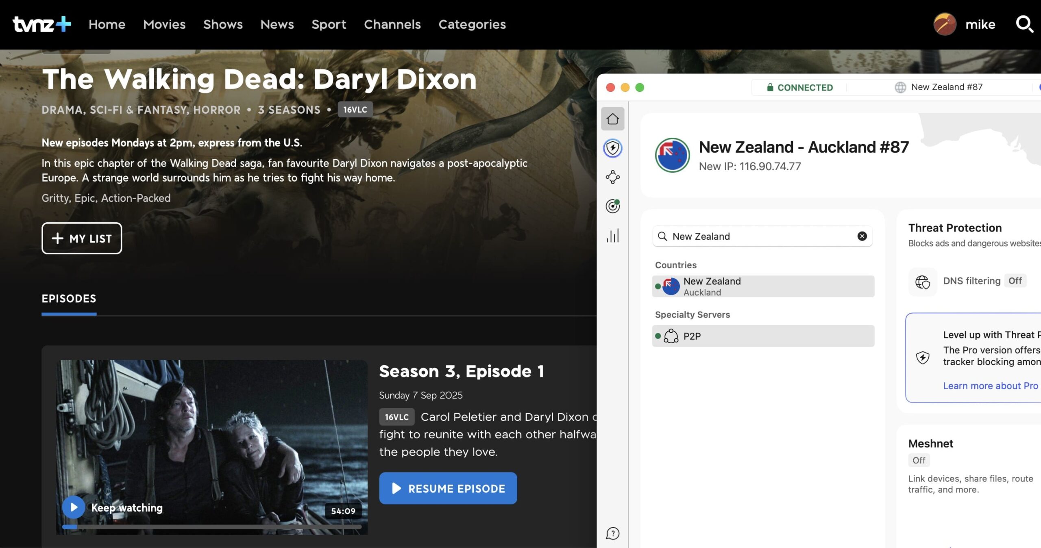
Task: Switch to the Episodes tab
Action: point(69,299)
